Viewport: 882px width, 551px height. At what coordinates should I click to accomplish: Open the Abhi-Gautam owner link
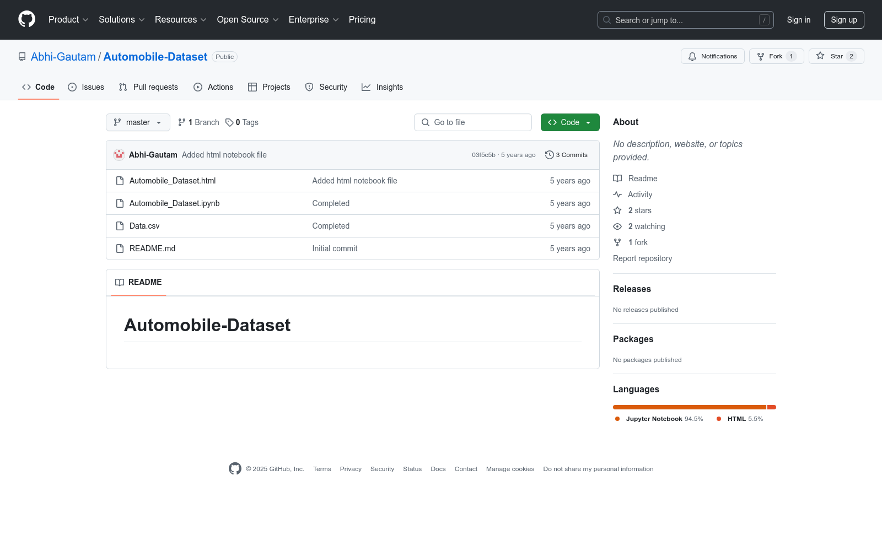click(x=63, y=57)
